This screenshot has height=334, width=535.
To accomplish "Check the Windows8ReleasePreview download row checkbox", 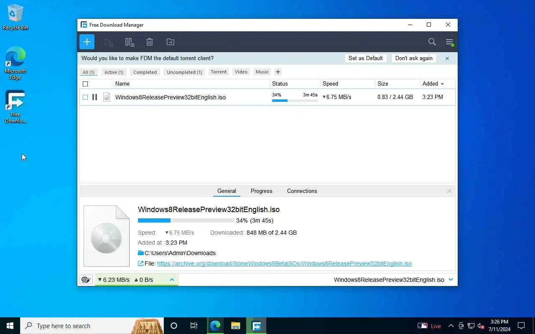I will (x=85, y=97).
